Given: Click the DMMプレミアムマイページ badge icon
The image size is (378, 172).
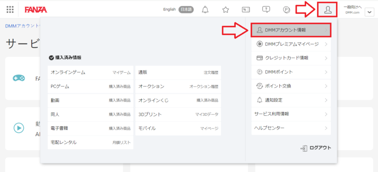Looking at the screenshot, I should pos(259,44).
